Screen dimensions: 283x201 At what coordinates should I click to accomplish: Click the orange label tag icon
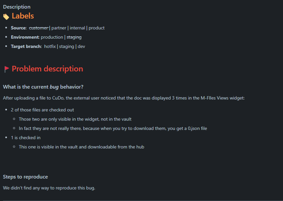[6, 17]
